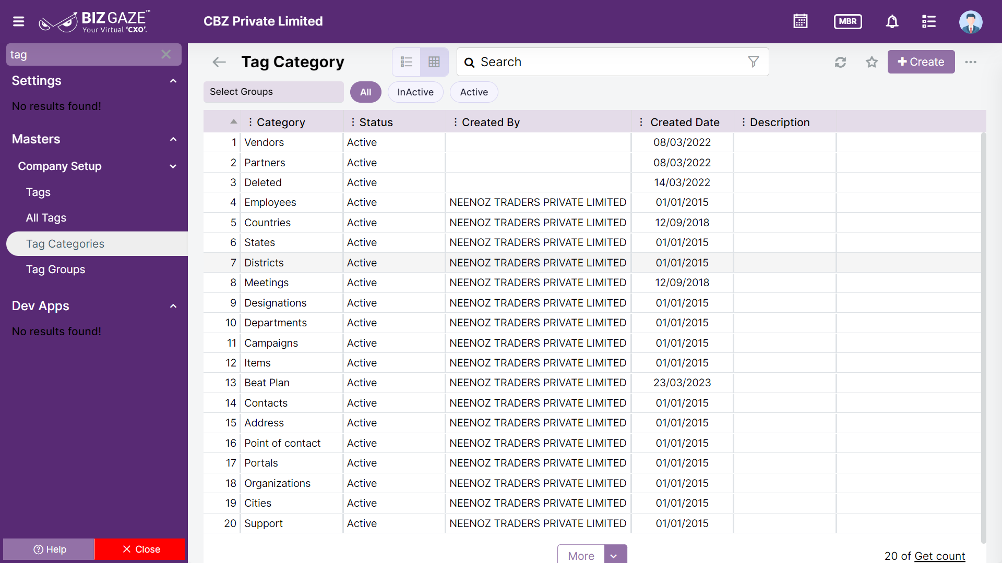Refresh the Tag Category list

[x=840, y=62]
